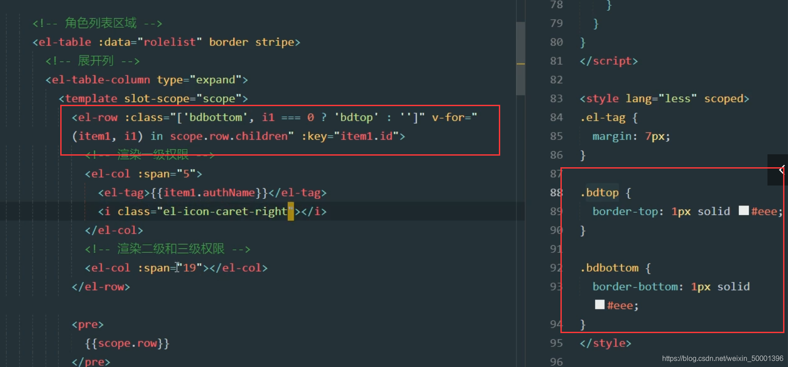Click the closing </el-col> tag after caret icon

[114, 231]
